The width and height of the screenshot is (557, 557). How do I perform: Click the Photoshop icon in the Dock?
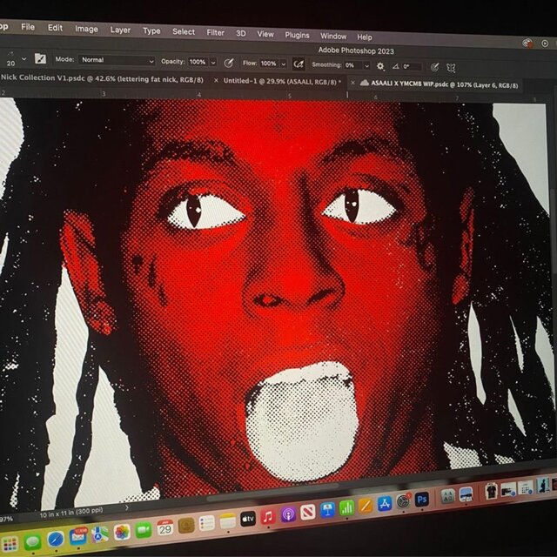[x=421, y=500]
